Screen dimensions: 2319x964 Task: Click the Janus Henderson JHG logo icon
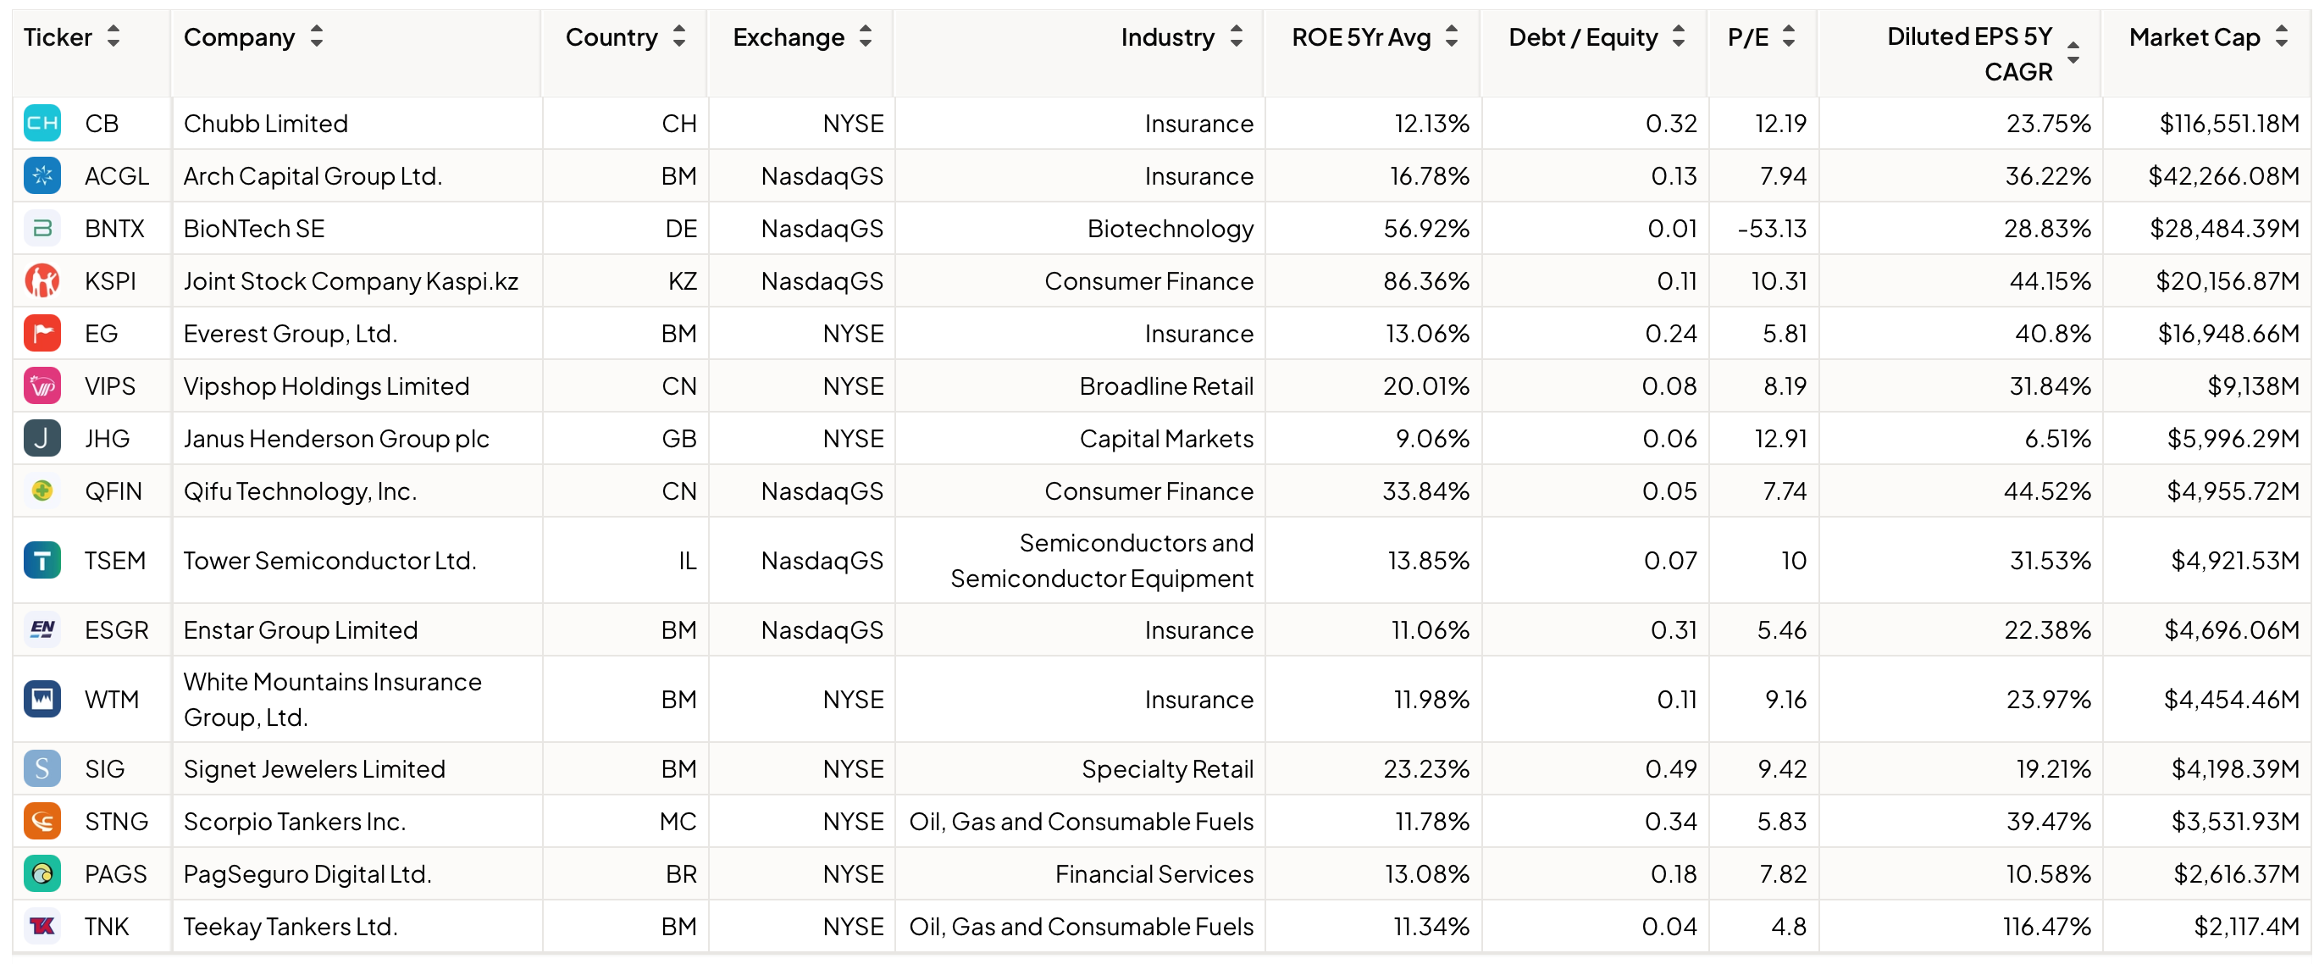[42, 438]
